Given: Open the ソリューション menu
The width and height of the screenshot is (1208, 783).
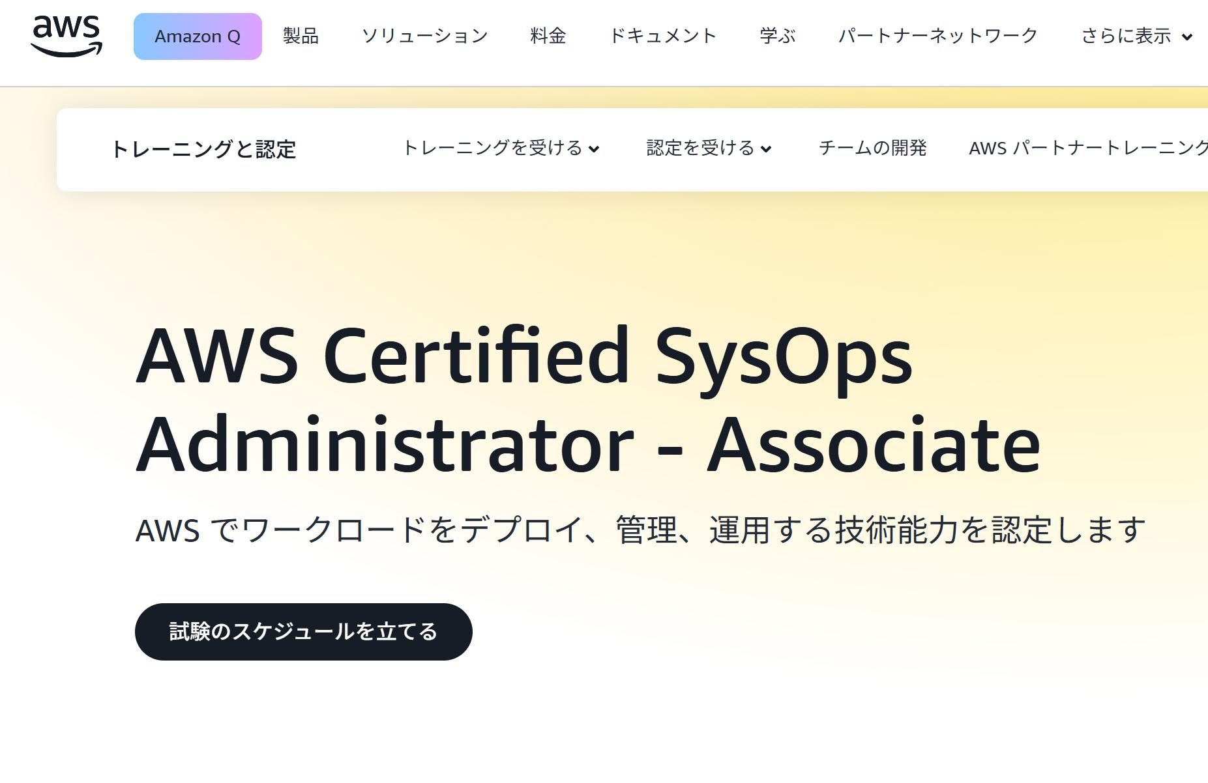Looking at the screenshot, I should pyautogui.click(x=424, y=36).
